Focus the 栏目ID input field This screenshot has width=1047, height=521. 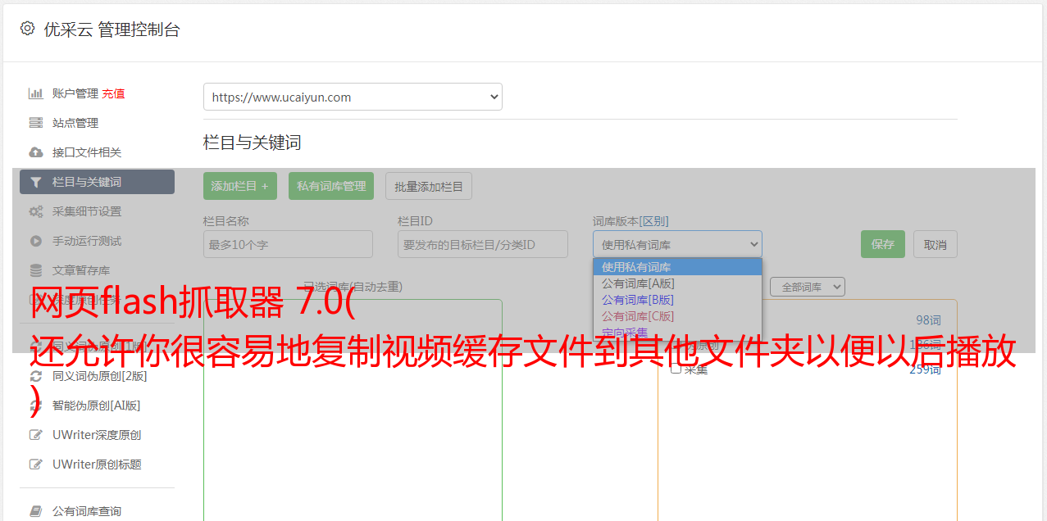(x=483, y=244)
